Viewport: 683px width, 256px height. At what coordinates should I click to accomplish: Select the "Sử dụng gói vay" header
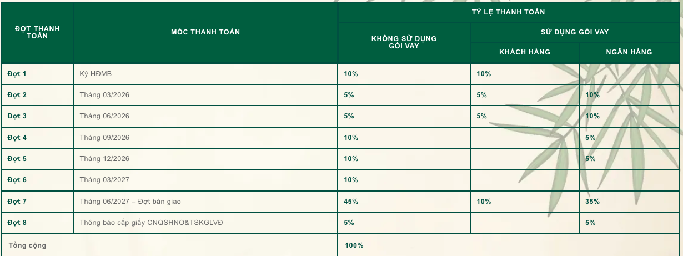(x=575, y=32)
